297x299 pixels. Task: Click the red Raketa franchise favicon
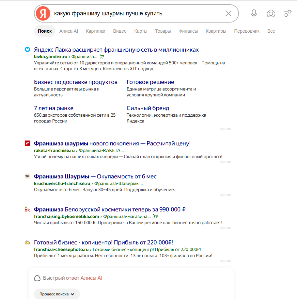click(x=27, y=143)
